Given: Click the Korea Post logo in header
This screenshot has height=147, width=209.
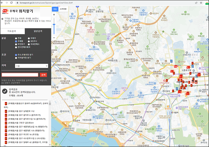Looking at the screenshot, I should [x=5, y=11].
